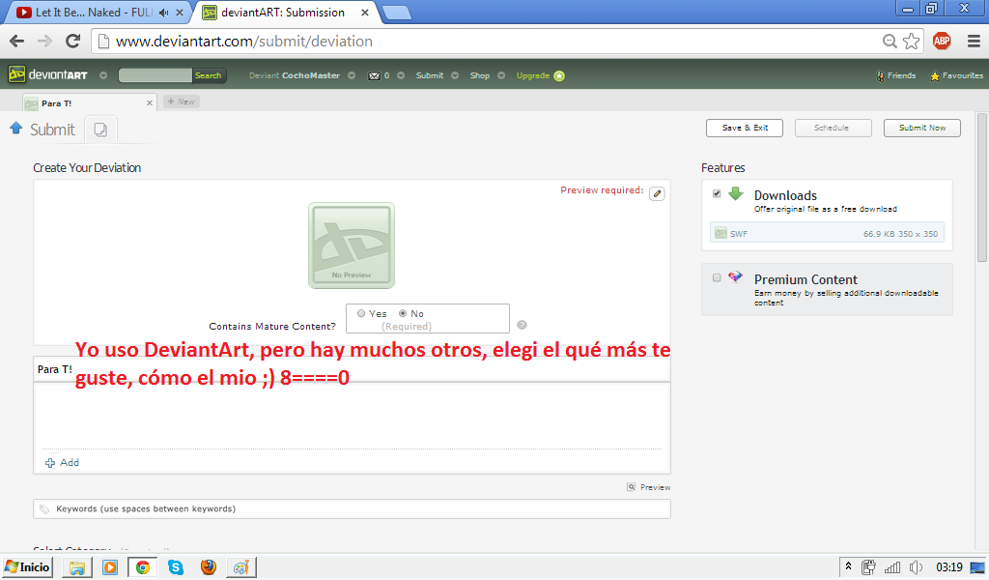Open media player from the taskbar
This screenshot has height=580, width=989.
[110, 567]
